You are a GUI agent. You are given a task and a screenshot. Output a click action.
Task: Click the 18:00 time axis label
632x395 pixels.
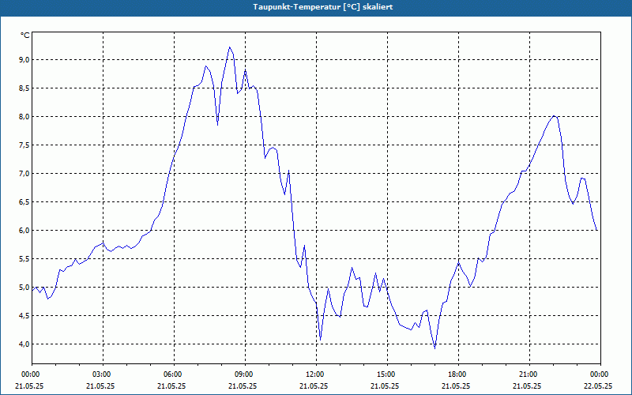point(458,374)
